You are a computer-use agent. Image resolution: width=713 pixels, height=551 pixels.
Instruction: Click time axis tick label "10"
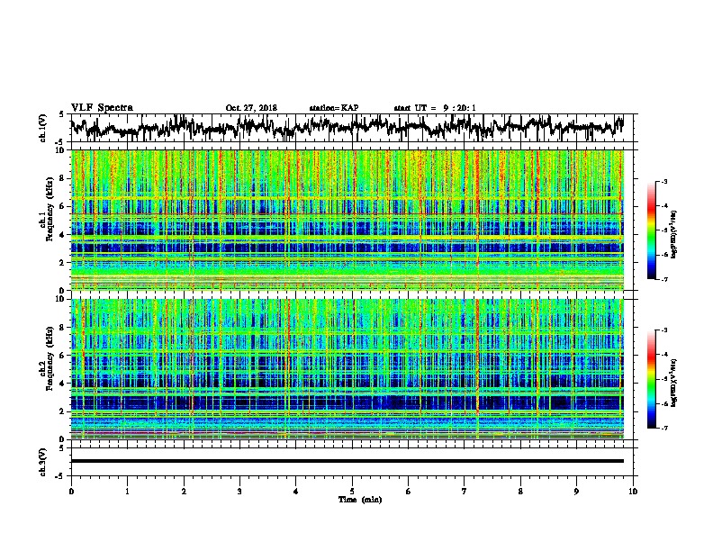[x=633, y=492]
